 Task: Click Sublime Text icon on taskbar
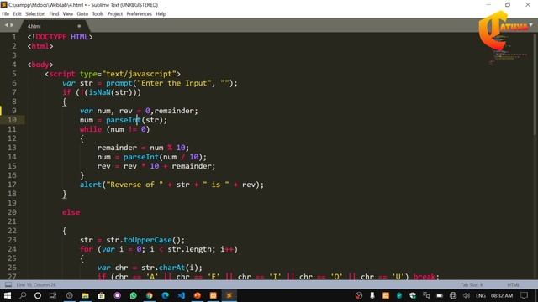(x=229, y=295)
